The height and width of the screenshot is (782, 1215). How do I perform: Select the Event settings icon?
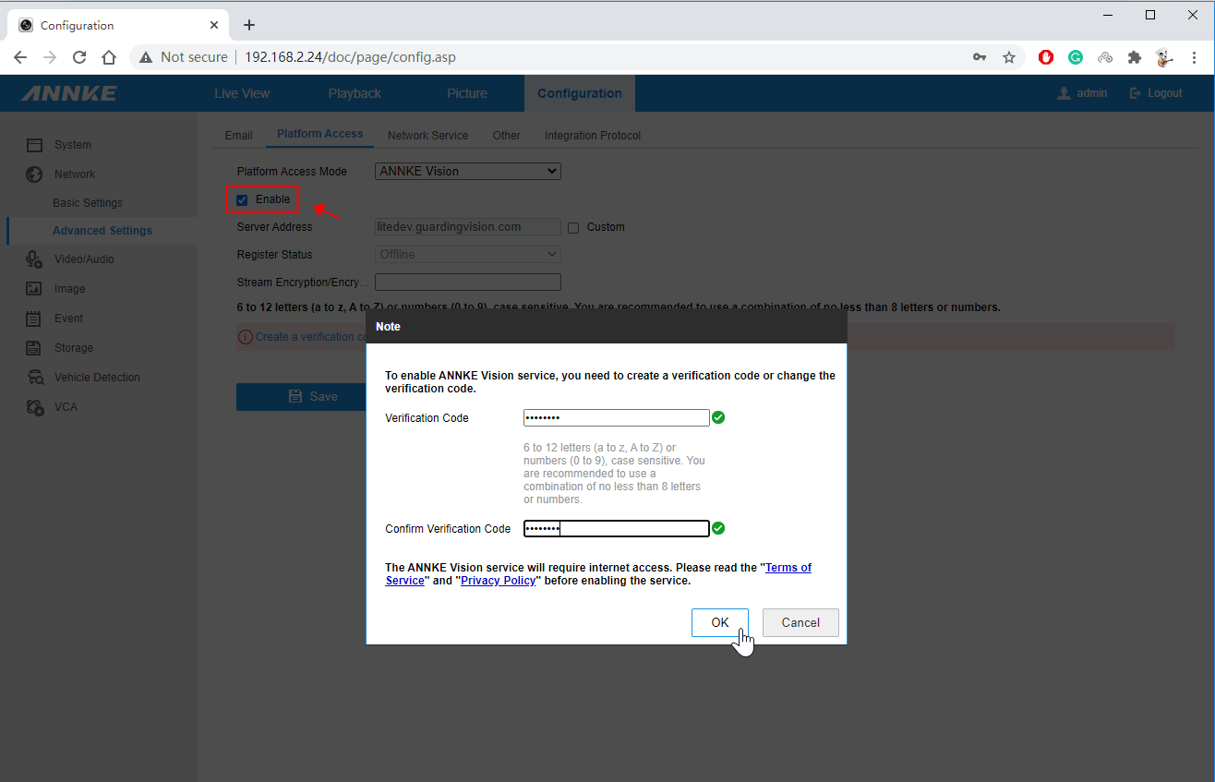click(34, 318)
